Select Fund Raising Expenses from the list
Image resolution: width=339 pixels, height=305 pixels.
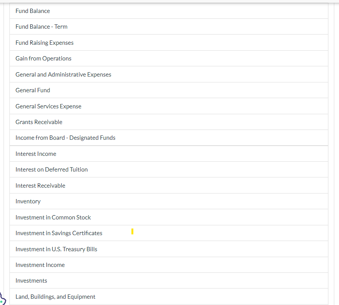tap(44, 42)
